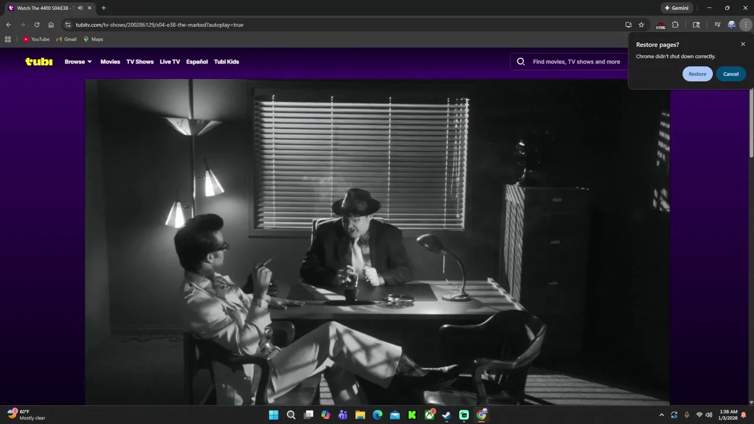The width and height of the screenshot is (754, 424).
Task: Show hidden system tray icons
Action: click(661, 415)
